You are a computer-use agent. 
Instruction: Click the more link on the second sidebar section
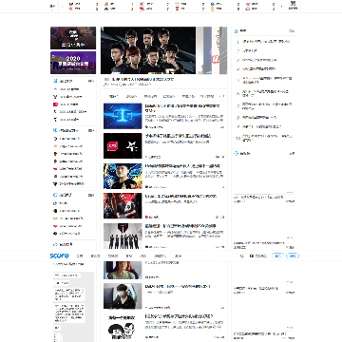(91, 130)
